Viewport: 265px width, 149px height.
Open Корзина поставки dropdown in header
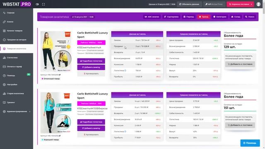pyautogui.click(x=240, y=4)
